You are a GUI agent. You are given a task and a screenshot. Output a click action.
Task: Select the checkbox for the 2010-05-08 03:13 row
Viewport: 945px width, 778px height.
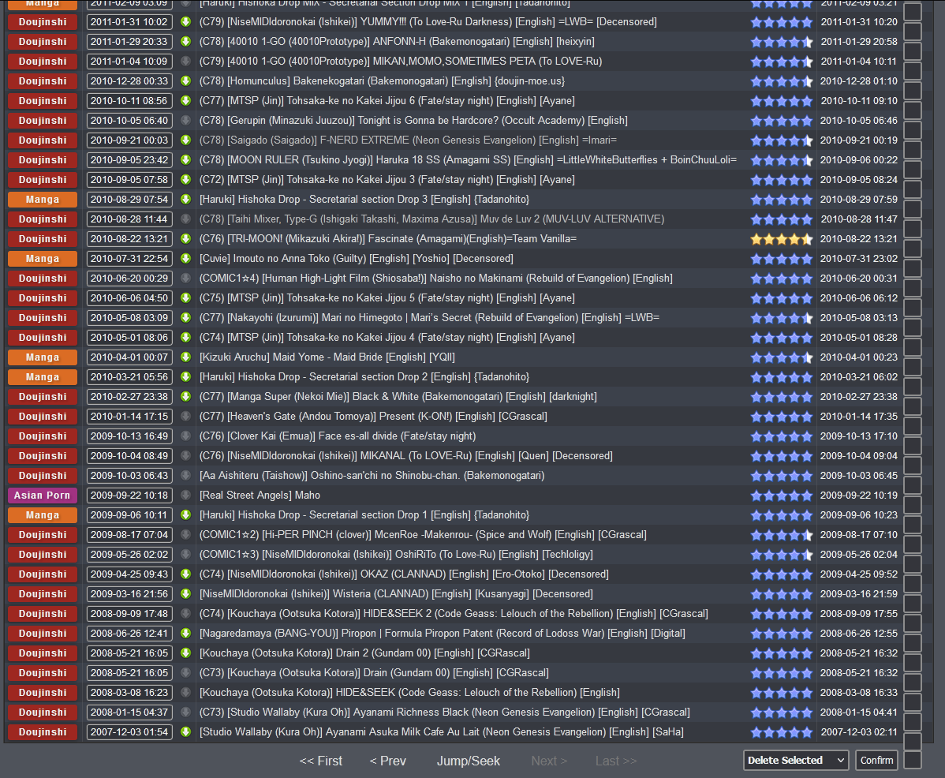tap(913, 327)
